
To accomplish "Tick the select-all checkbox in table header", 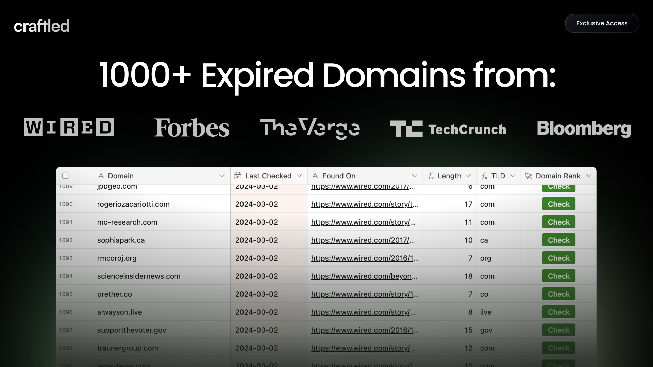I will point(65,176).
